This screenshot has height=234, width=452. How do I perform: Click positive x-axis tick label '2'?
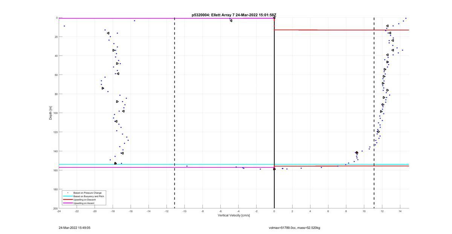(292, 211)
